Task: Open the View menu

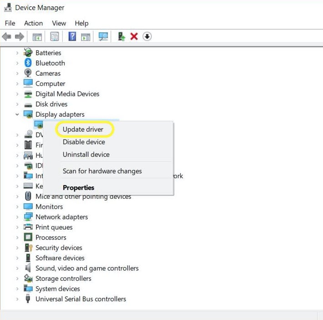Action: [59, 23]
